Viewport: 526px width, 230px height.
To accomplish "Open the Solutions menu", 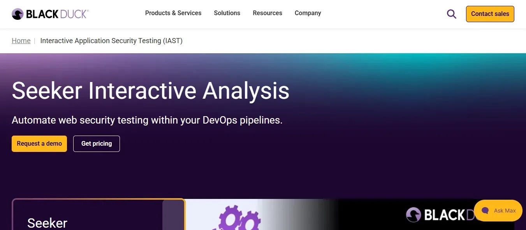I will (227, 13).
